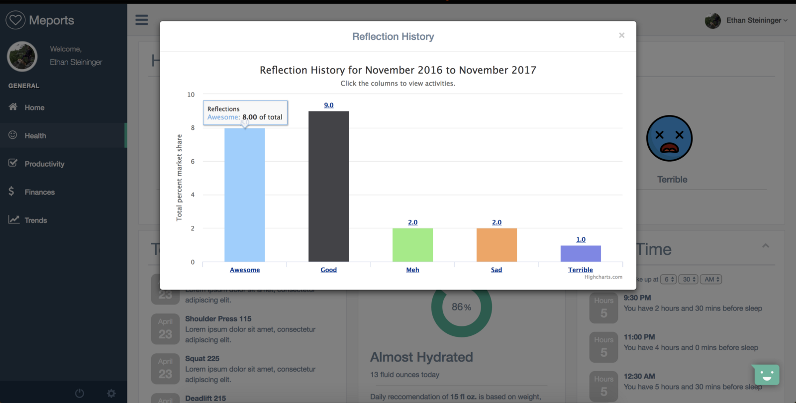796x403 pixels.
Task: Close the Reflection History dialog
Action: point(621,35)
